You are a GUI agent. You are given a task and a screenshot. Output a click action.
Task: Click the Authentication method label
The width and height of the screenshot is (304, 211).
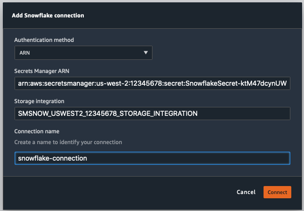[x=44, y=40]
